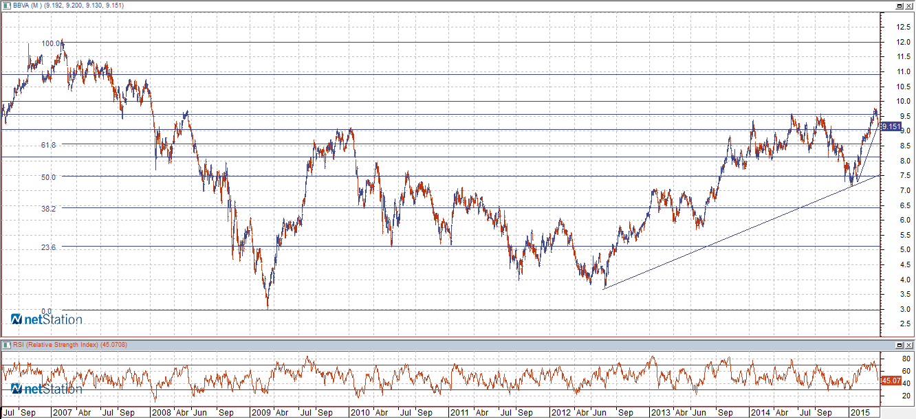Click the 38.2 Fibonacci level label
Viewport: 916px width, 419px height.
click(x=48, y=209)
